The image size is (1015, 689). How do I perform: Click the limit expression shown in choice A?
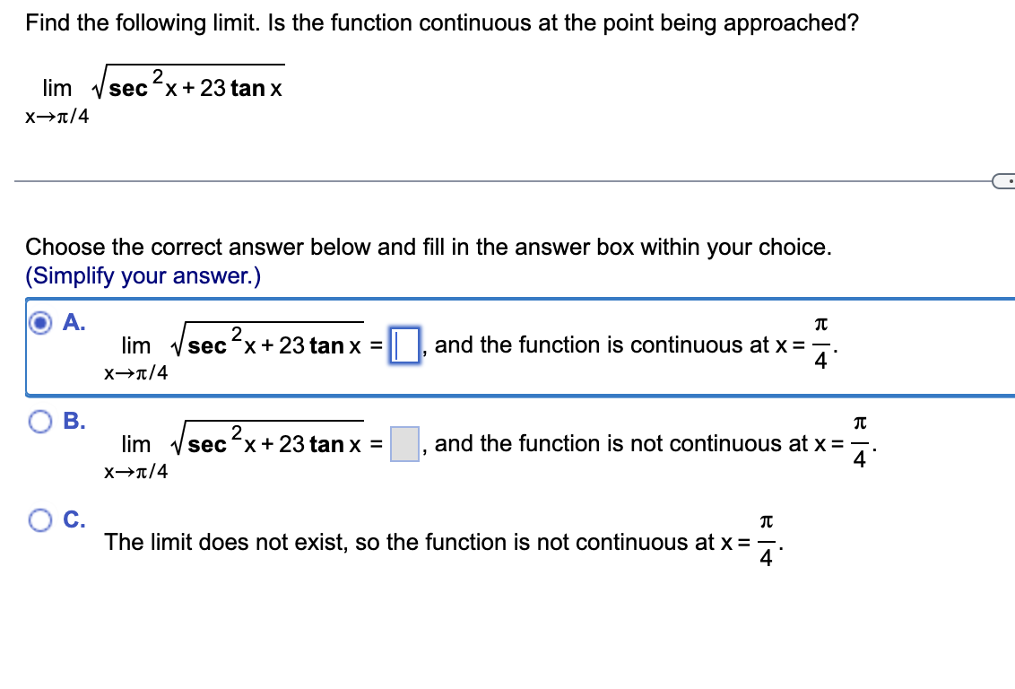[242, 343]
